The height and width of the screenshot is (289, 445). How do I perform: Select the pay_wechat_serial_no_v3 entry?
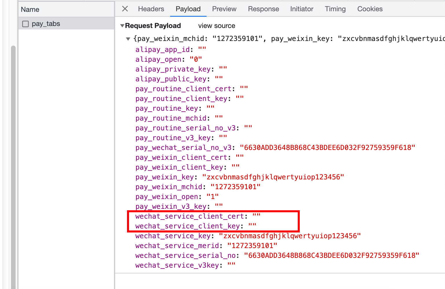pyautogui.click(x=275, y=147)
